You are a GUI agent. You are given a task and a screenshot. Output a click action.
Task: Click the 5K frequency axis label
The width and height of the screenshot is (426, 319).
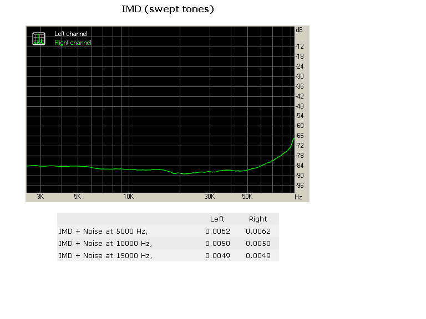pos(78,197)
